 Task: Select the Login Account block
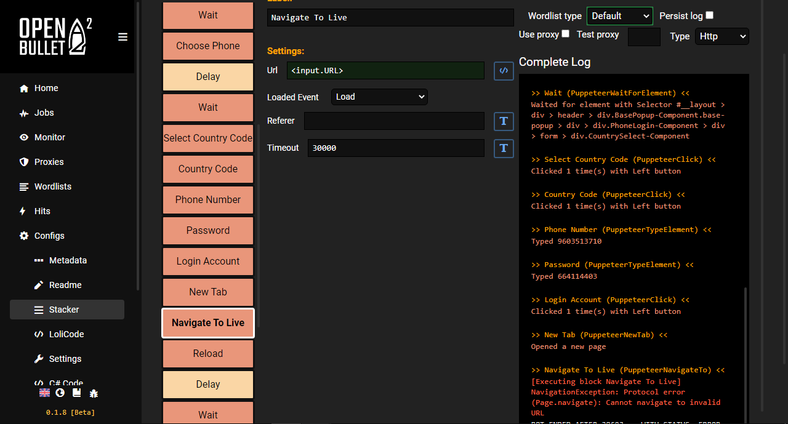click(x=208, y=261)
